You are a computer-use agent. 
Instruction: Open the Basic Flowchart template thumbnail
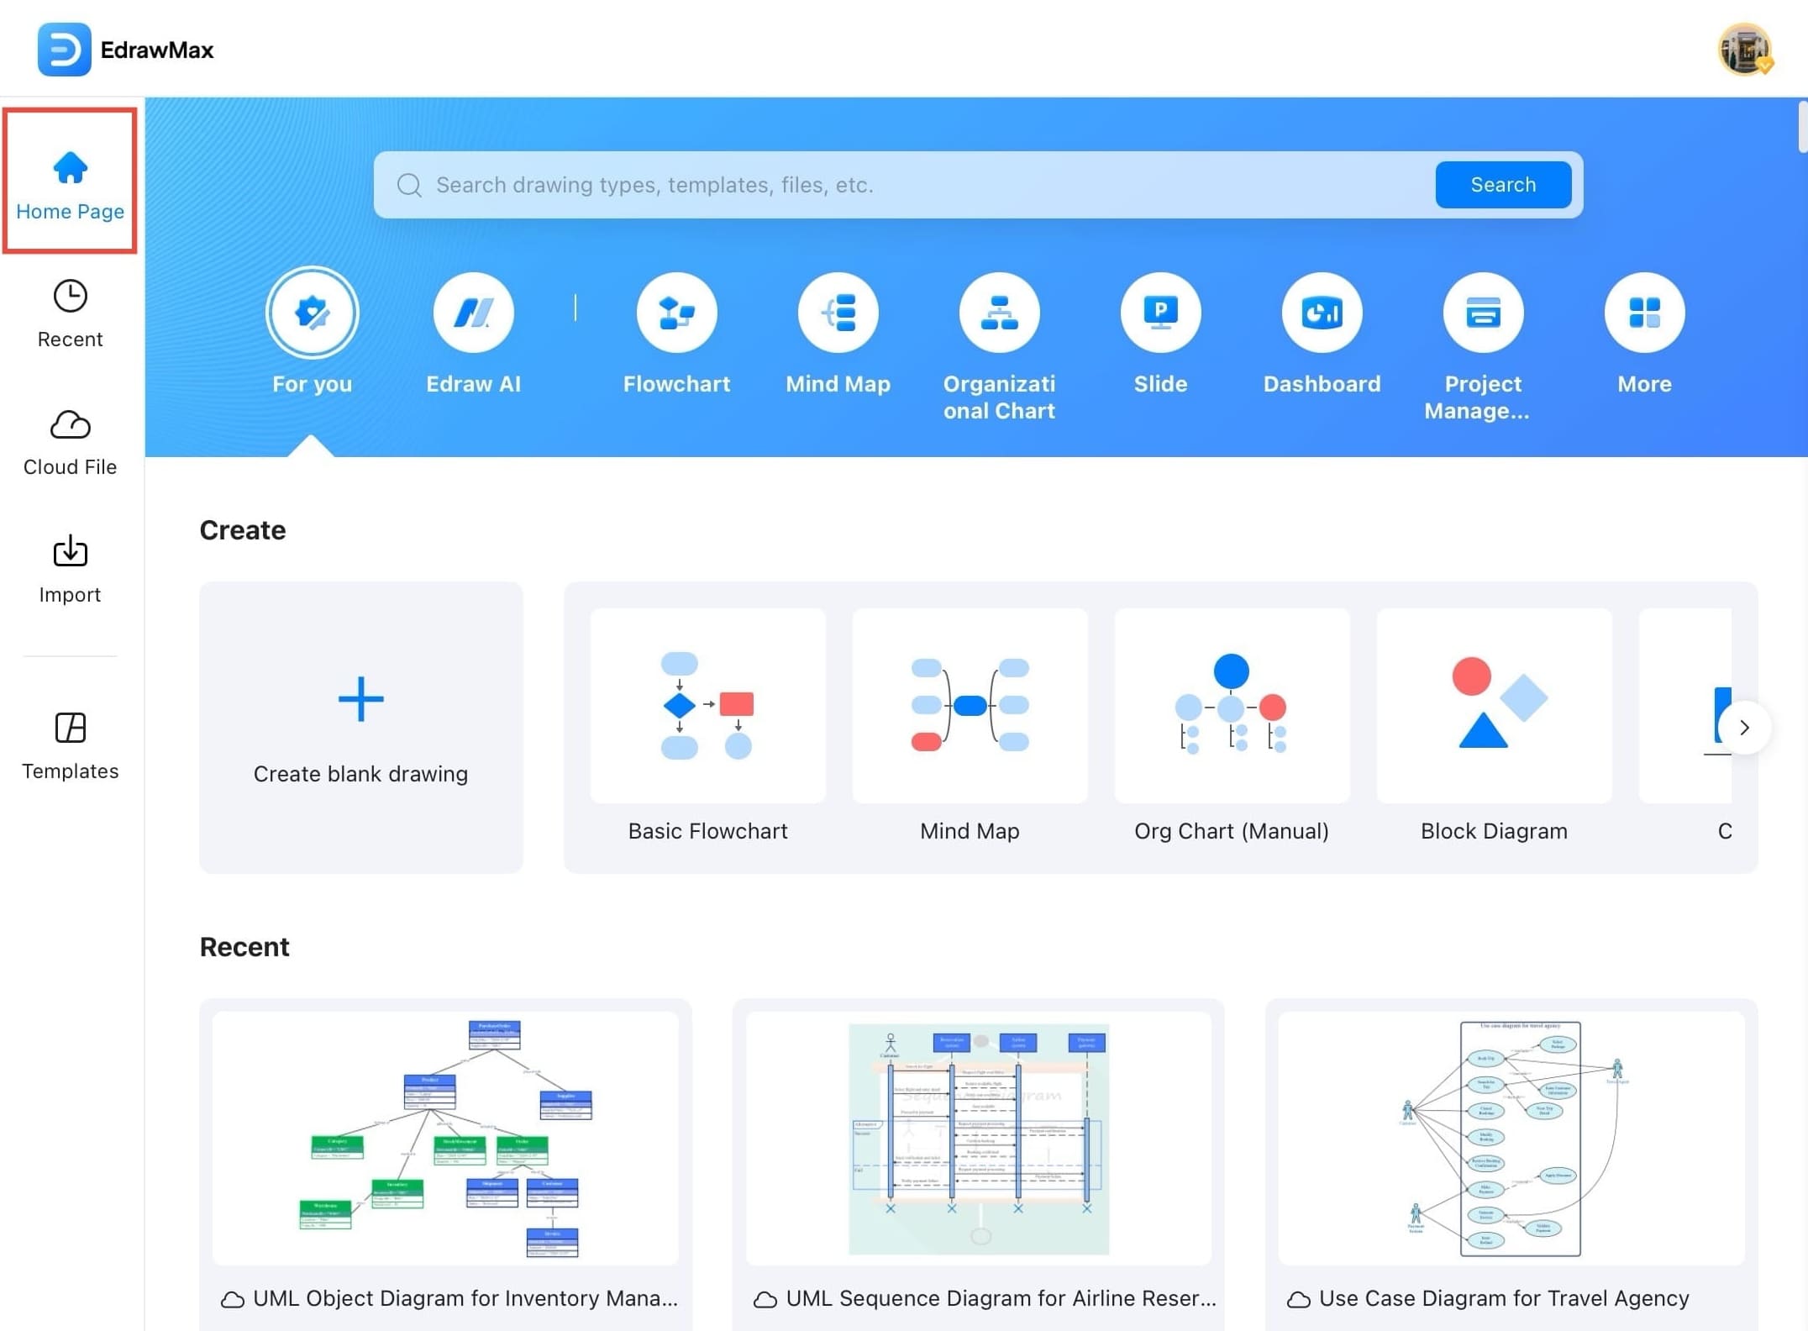(707, 706)
